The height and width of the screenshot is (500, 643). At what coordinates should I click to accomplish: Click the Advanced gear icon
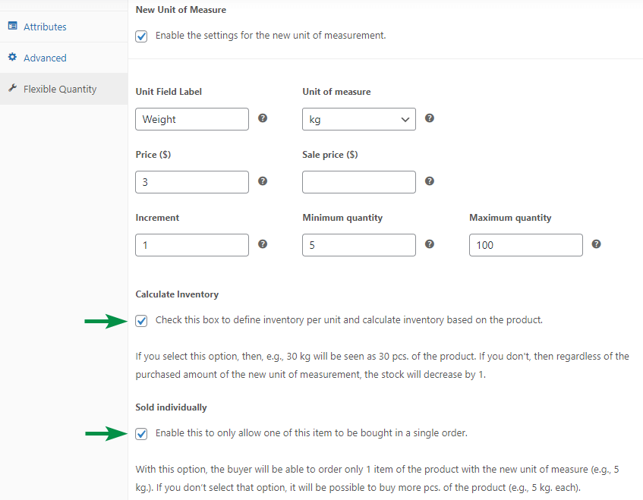[x=13, y=57]
